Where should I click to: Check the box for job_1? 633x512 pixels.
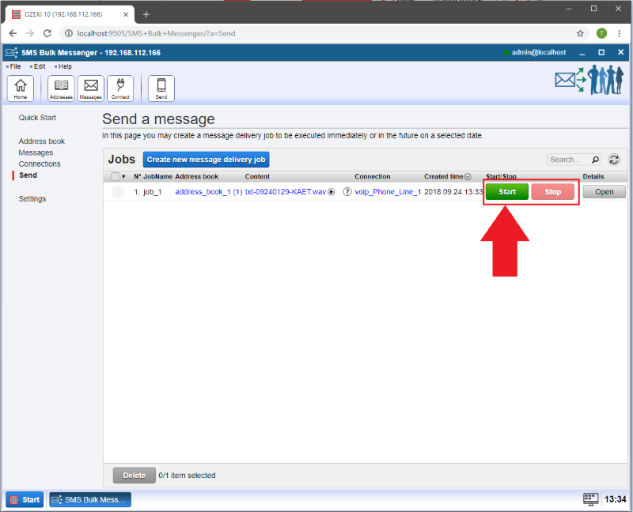pos(118,192)
